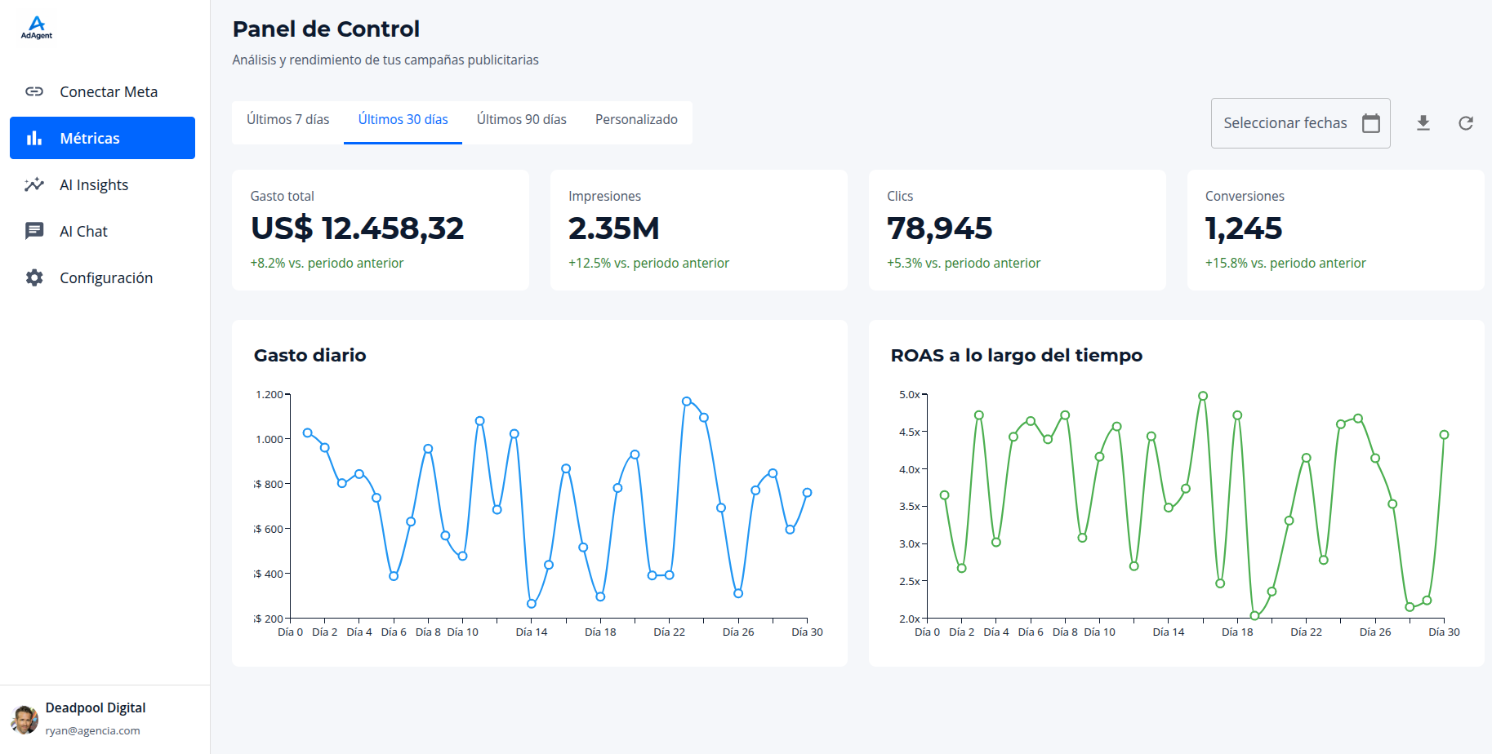The height and width of the screenshot is (754, 1492).
Task: Open AI Insights sparkle icon
Action: pyautogui.click(x=33, y=184)
